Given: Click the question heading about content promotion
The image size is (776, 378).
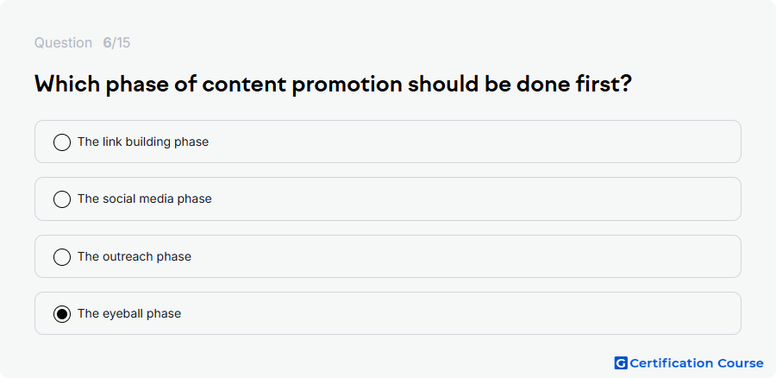Looking at the screenshot, I should pyautogui.click(x=333, y=85).
